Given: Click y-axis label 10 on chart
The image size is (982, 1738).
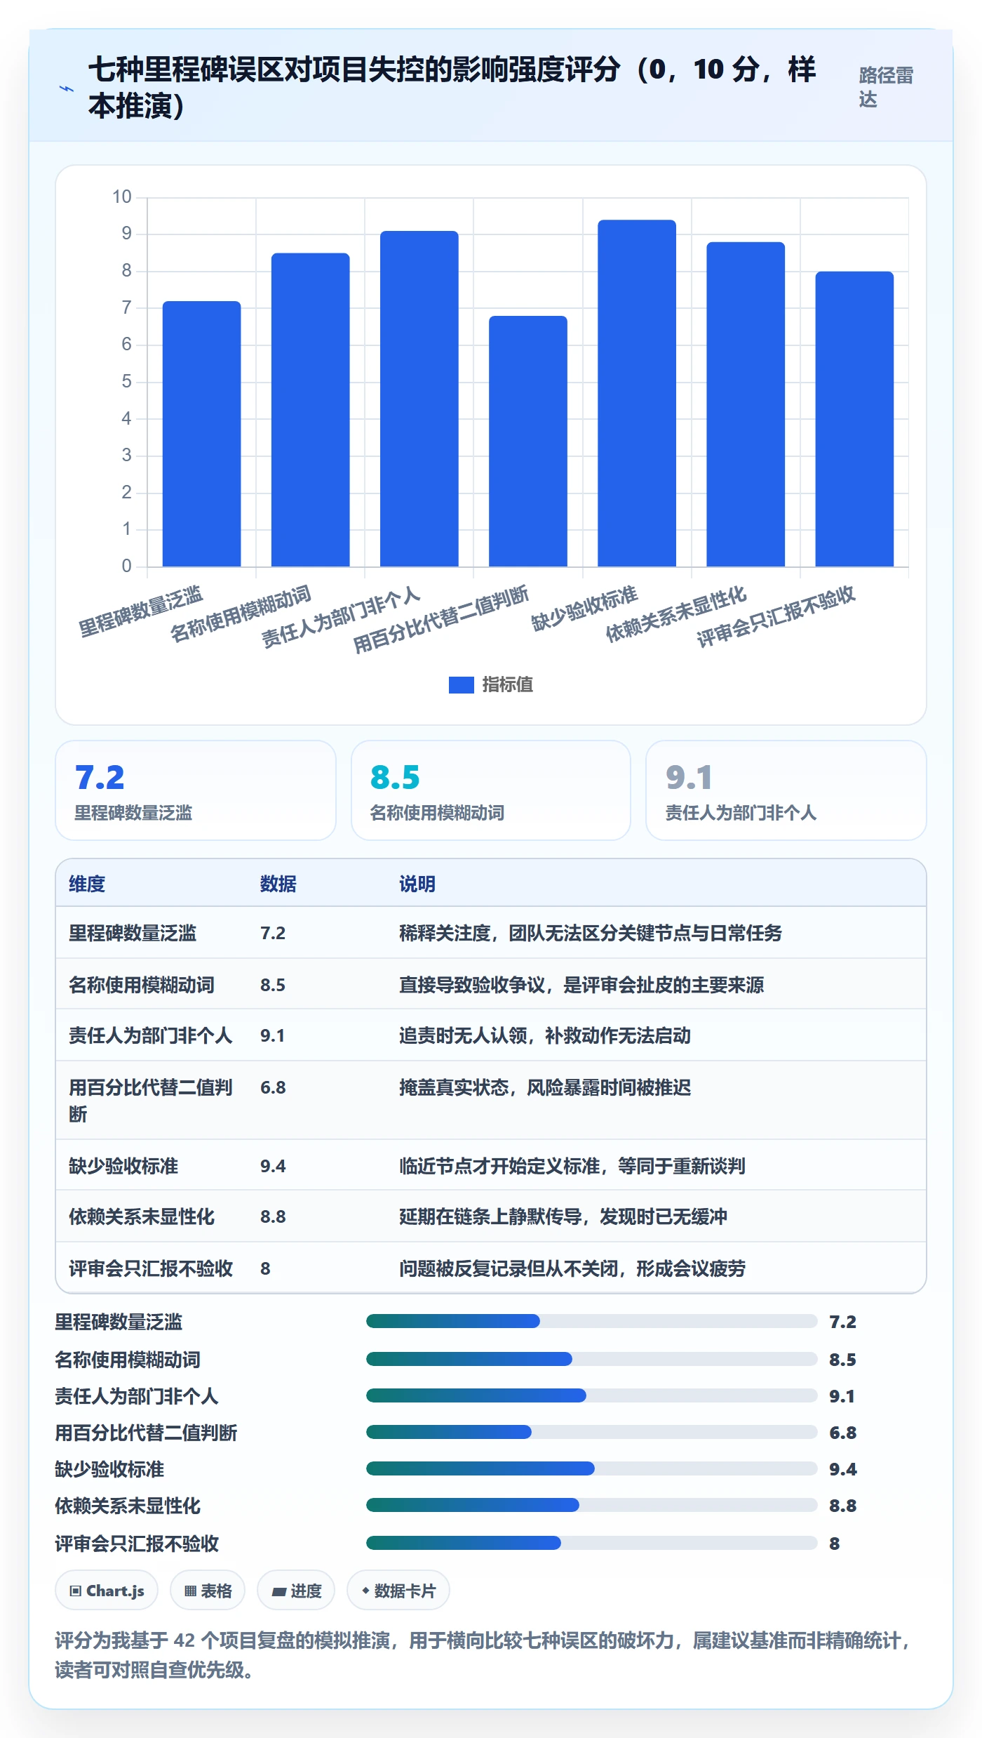Looking at the screenshot, I should point(122,197).
